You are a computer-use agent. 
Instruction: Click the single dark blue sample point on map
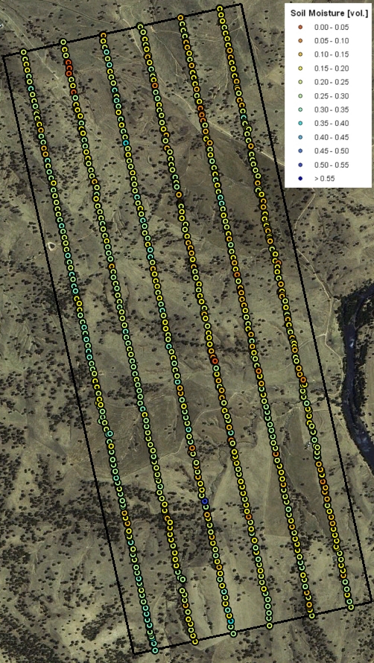205,501
